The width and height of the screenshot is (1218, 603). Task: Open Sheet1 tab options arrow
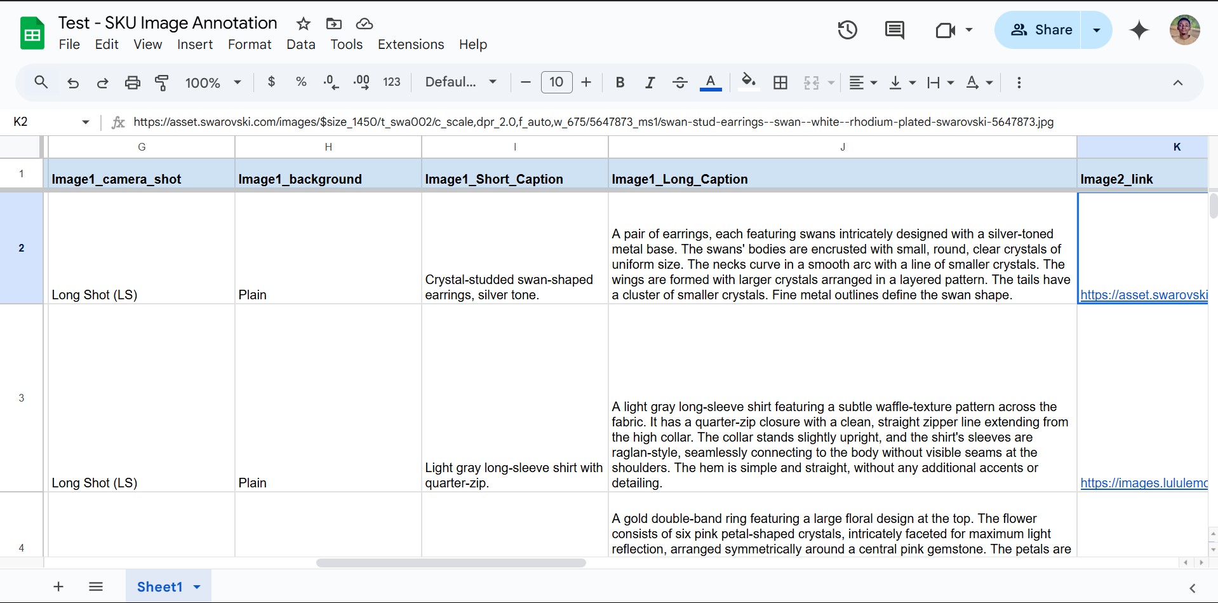pos(197,586)
